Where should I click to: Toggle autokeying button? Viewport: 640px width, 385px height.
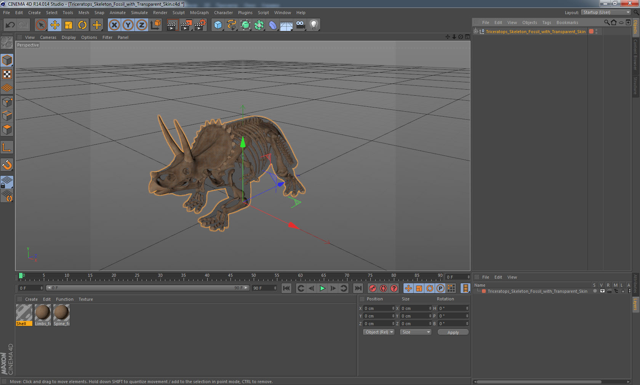[383, 288]
